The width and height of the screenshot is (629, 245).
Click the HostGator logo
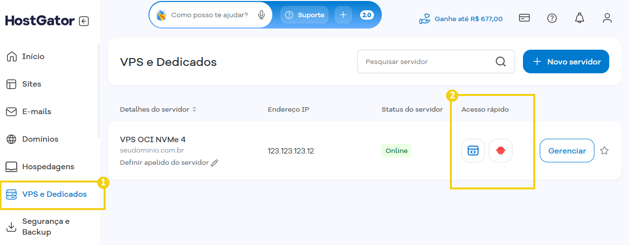[x=40, y=21]
